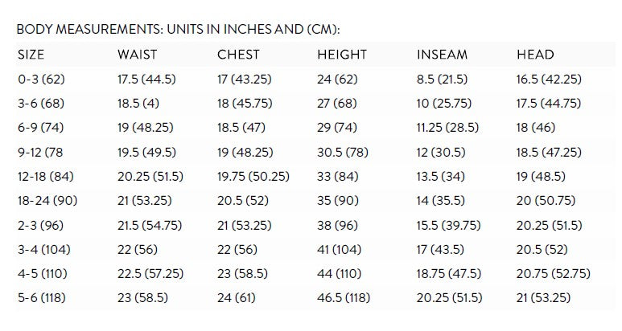This screenshot has height=331, width=622.
Task: Click the HEAD column header
Action: tap(535, 55)
